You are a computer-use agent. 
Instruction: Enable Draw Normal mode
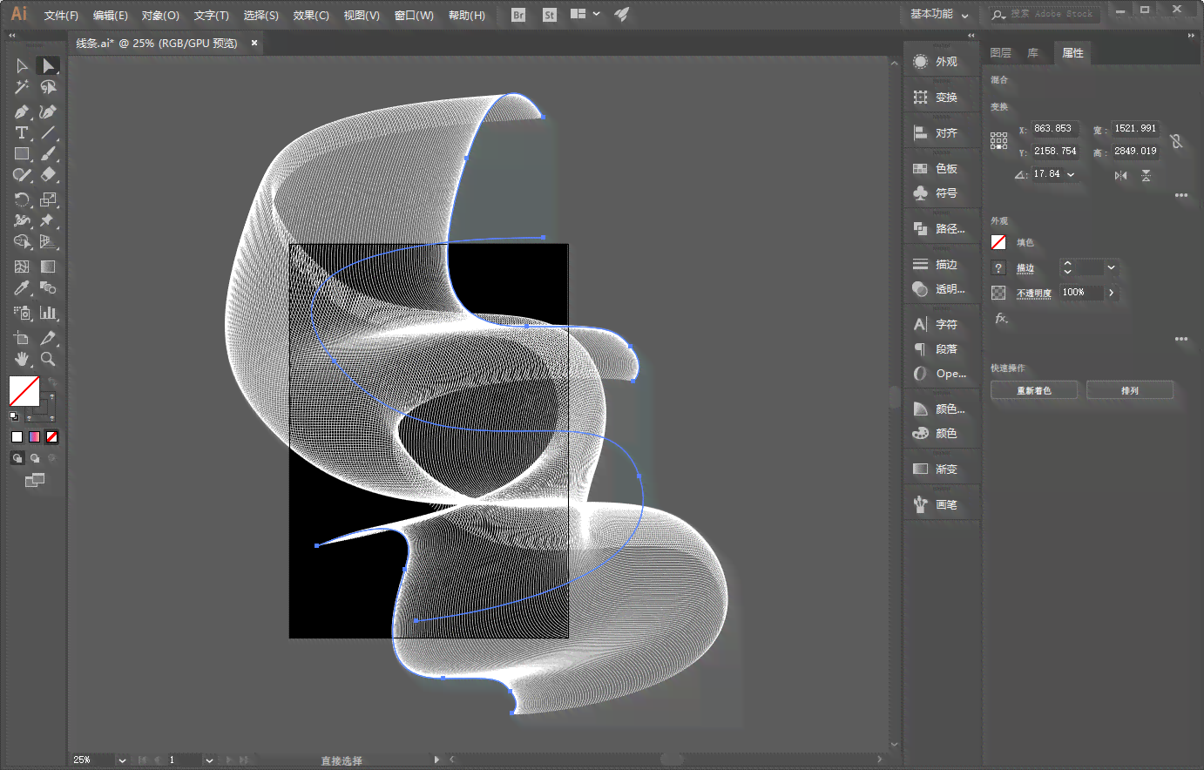coord(17,457)
